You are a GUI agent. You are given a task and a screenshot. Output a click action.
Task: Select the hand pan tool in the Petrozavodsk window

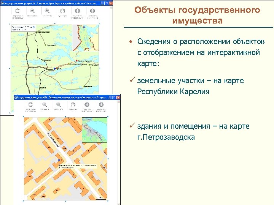73,105
